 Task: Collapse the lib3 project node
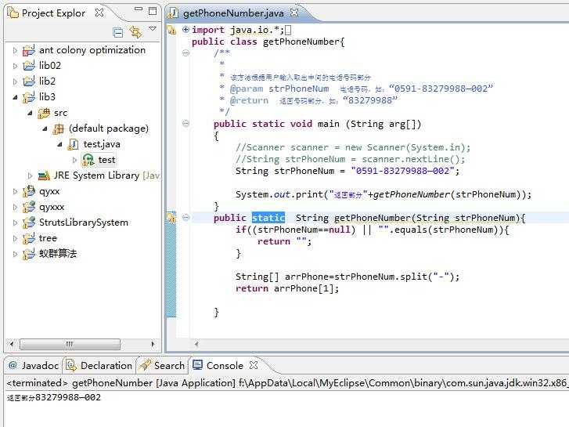pyautogui.click(x=15, y=97)
